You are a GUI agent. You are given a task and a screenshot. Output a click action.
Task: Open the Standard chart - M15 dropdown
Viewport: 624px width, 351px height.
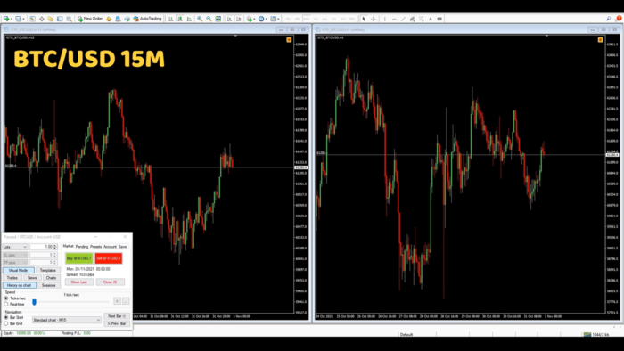coord(67,320)
